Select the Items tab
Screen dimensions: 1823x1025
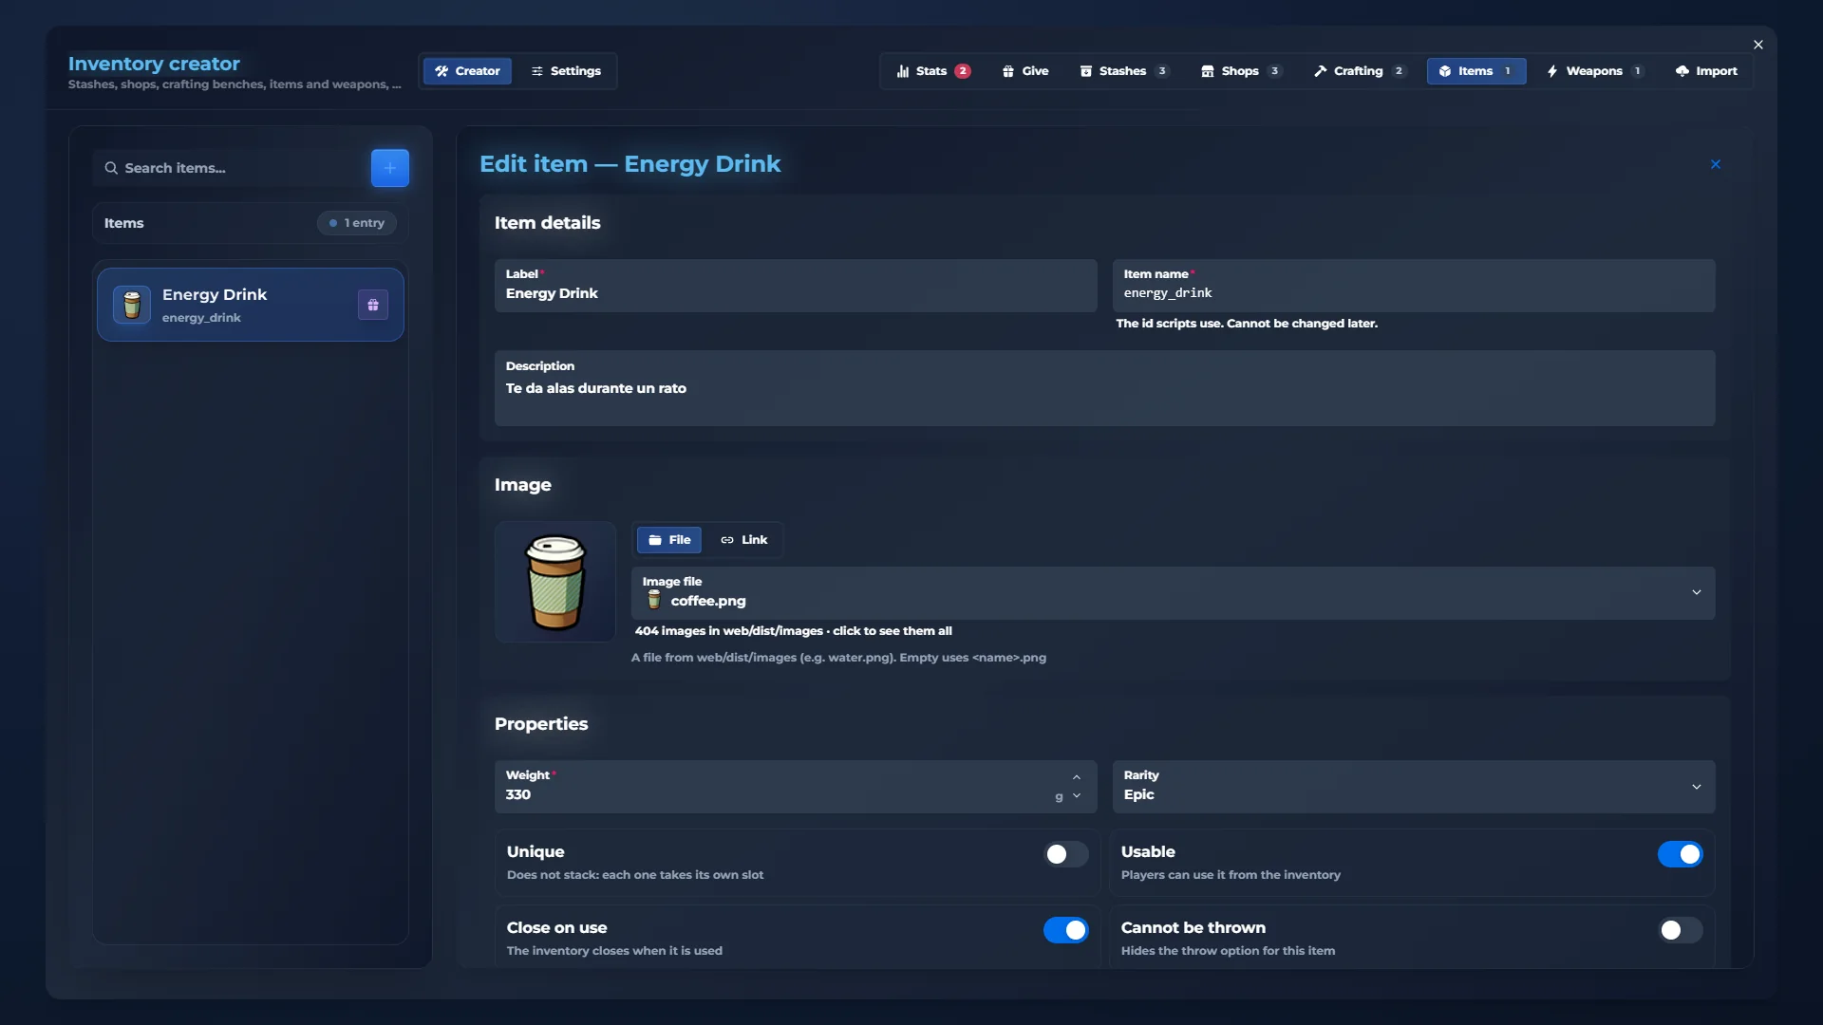[1476, 71]
